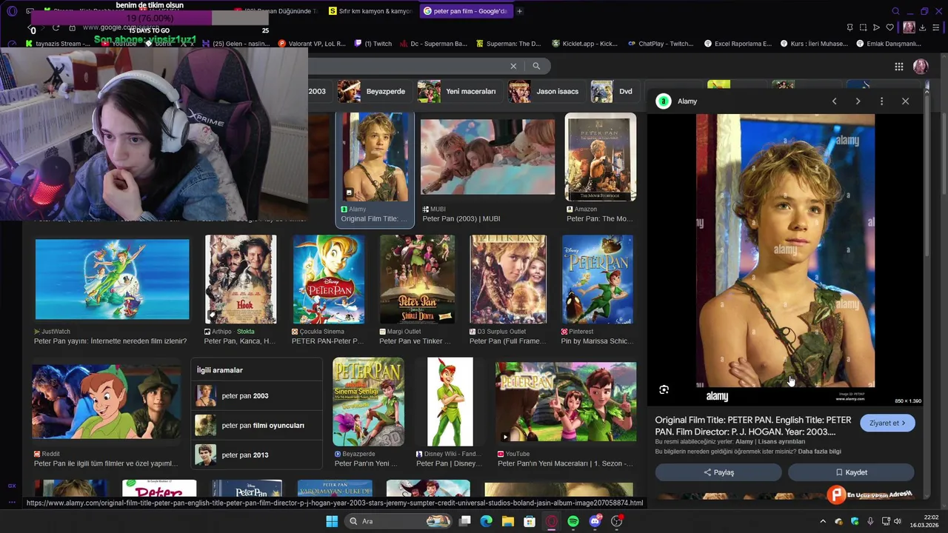Image resolution: width=948 pixels, height=533 pixels.
Task: Select related search peter pan 2013
Action: click(x=256, y=455)
